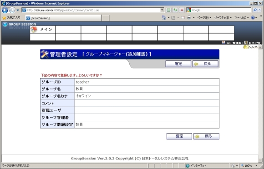Click the red stop loading icon
Screen dimensions: 264x169
tap(182, 10)
